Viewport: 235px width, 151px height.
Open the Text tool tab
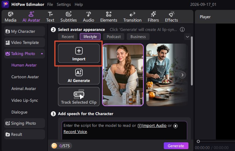click(x=50, y=17)
